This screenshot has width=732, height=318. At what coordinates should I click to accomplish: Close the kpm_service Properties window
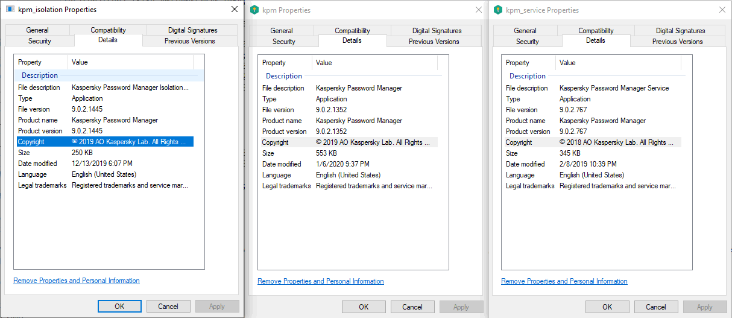(x=722, y=10)
